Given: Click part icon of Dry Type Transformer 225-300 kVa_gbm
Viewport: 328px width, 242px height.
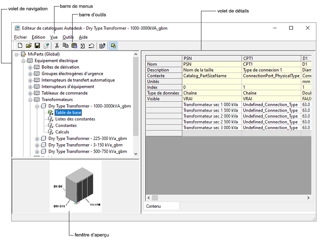Looking at the screenshot, I should point(44,138).
